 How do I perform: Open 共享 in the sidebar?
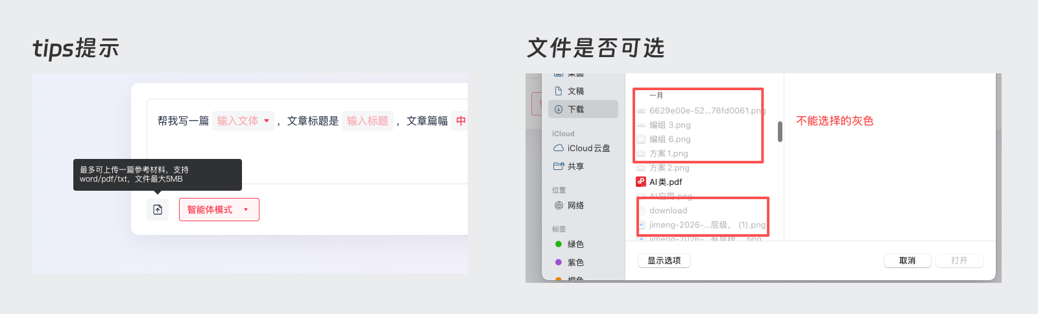click(x=583, y=166)
